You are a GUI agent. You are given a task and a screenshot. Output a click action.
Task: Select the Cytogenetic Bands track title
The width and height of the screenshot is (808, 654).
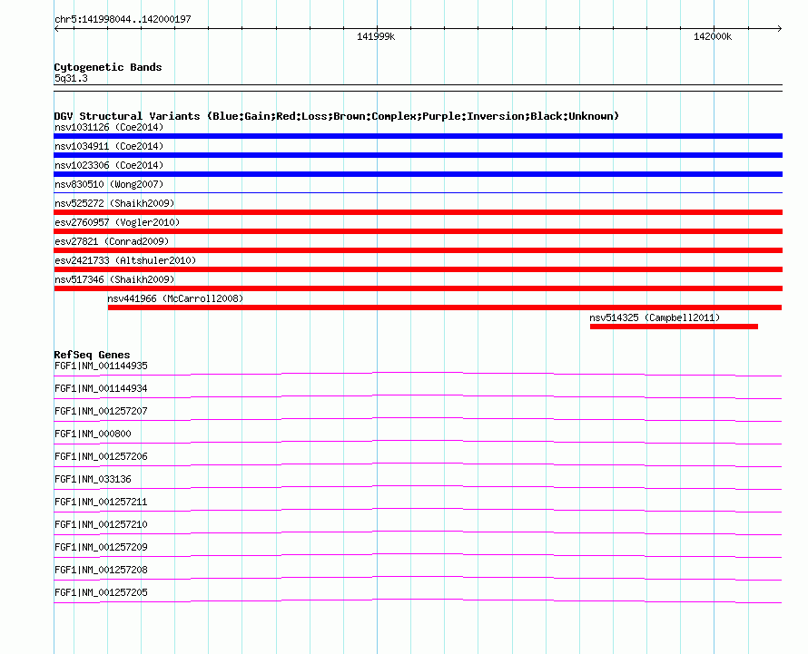click(x=108, y=67)
